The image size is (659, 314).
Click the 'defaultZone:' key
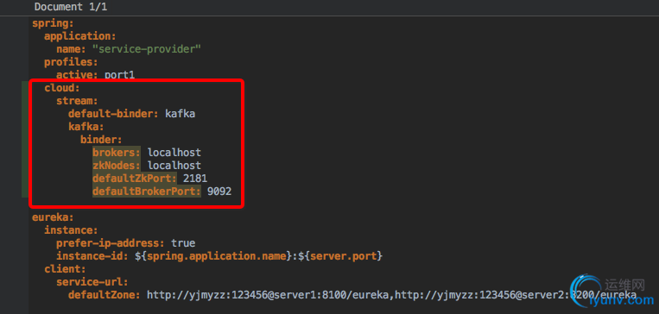[105, 295]
